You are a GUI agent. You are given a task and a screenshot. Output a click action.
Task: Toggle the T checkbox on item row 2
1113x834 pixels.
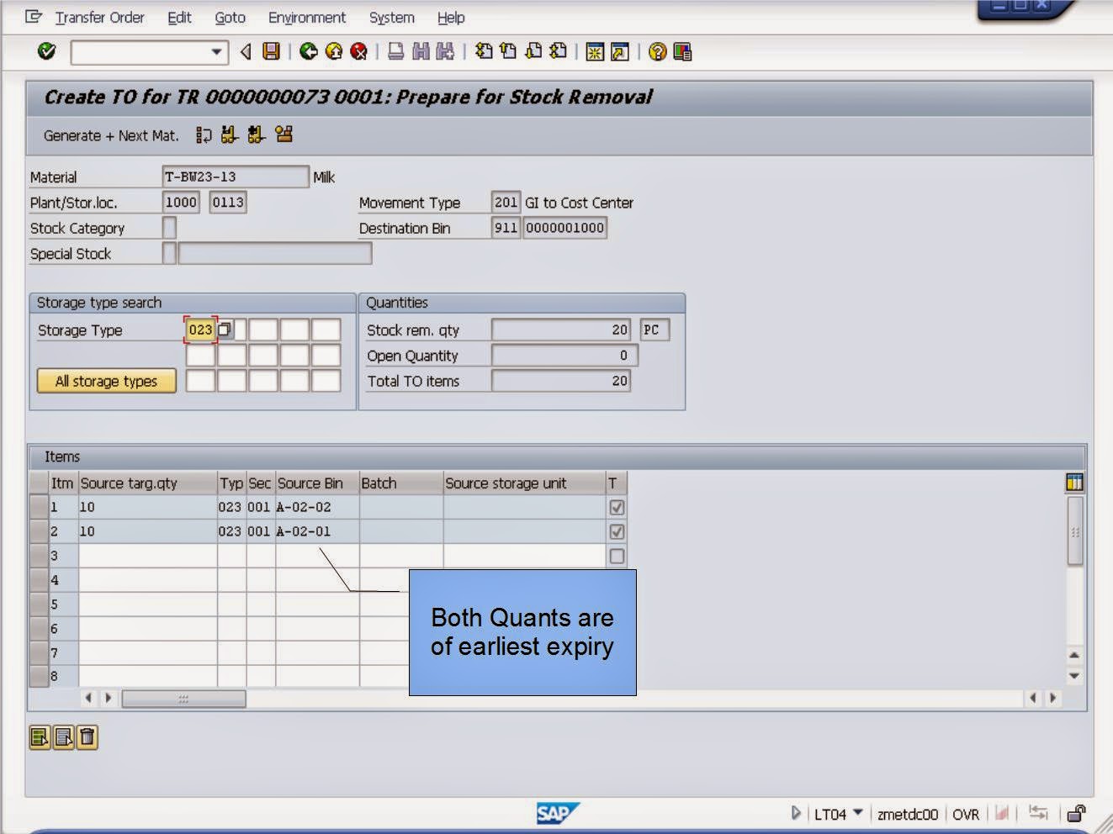pyautogui.click(x=617, y=531)
